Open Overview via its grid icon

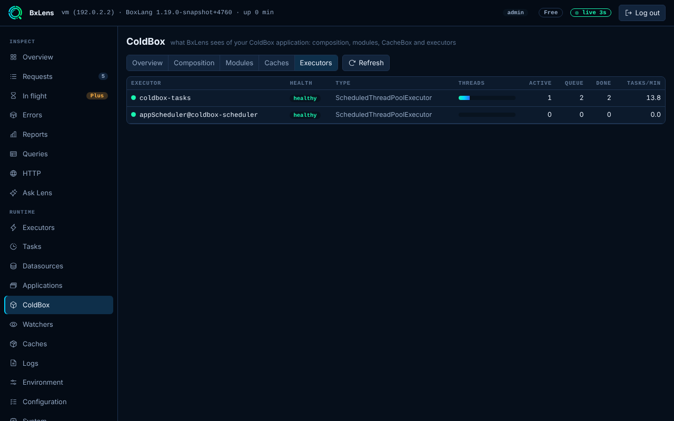click(x=14, y=57)
